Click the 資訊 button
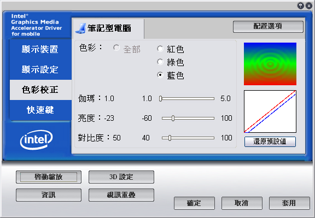The image size is (315, 218). click(x=49, y=195)
